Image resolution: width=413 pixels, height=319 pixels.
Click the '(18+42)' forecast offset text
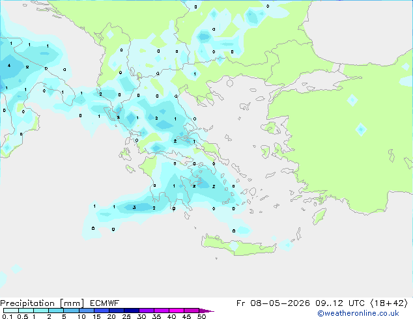tap(389, 303)
